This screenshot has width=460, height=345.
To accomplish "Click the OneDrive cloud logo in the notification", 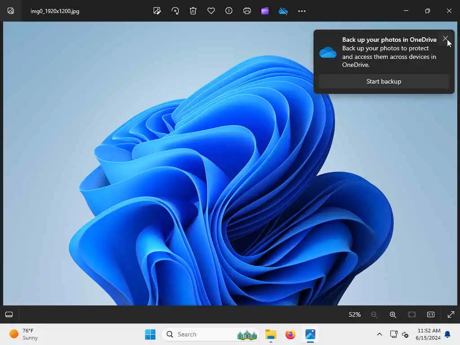I will click(327, 53).
